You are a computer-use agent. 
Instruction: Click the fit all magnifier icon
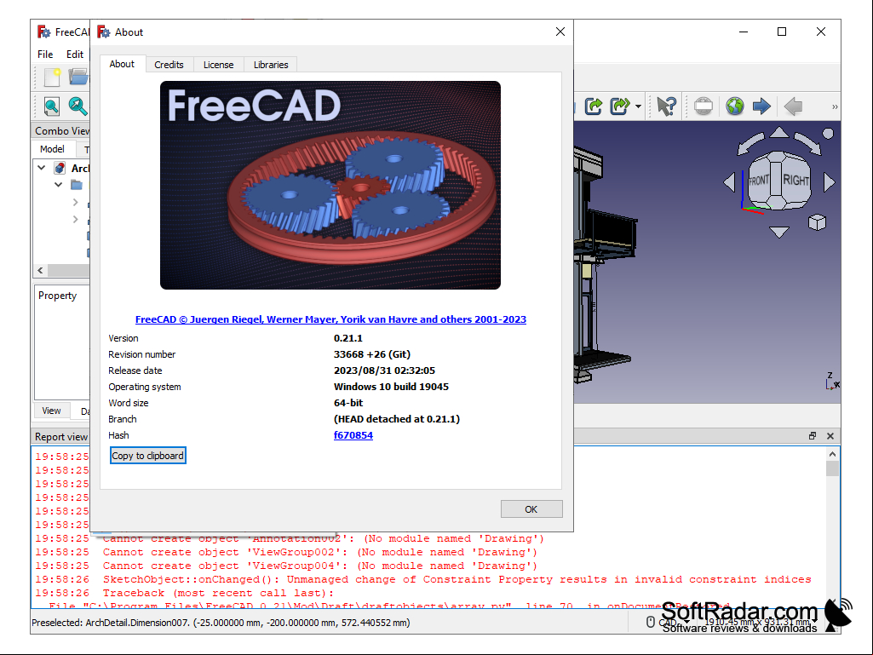(52, 106)
